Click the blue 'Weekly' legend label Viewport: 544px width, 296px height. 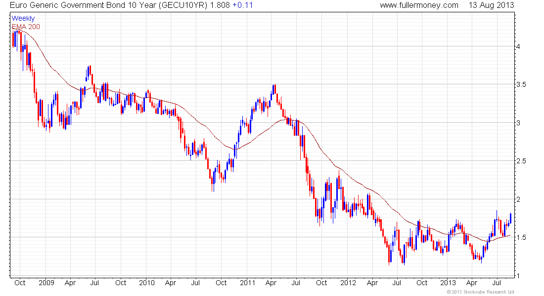23,18
